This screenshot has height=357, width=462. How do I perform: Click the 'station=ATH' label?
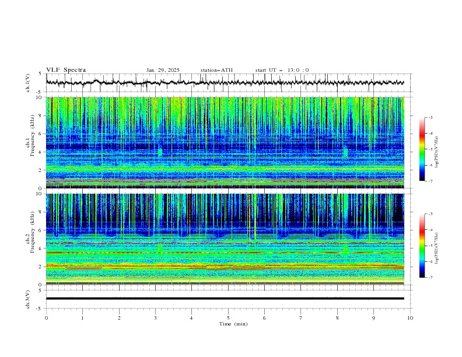coord(216,70)
